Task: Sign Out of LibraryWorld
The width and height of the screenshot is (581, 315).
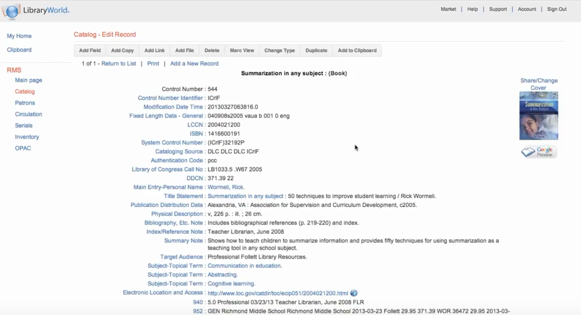Action: [556, 9]
